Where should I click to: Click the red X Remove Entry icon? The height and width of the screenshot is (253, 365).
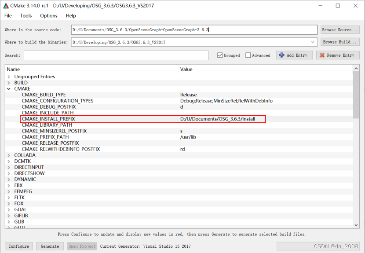[x=322, y=55]
